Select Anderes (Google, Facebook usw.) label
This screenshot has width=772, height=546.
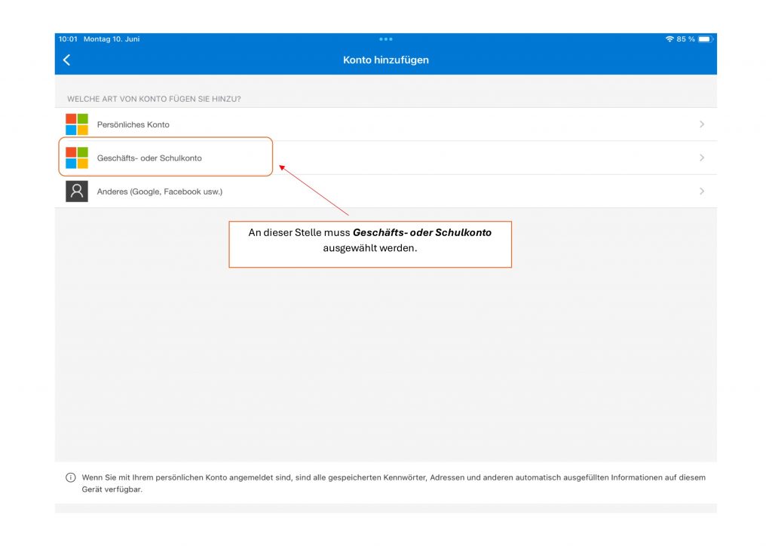click(x=160, y=192)
